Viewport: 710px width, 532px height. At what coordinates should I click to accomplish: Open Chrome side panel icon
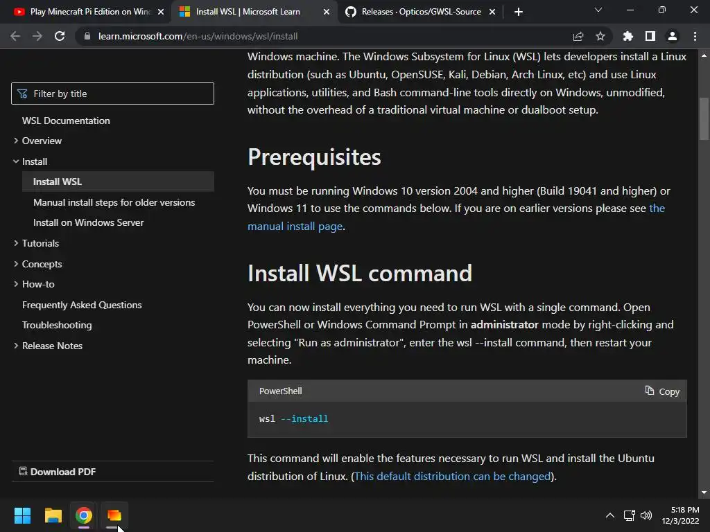tap(650, 36)
